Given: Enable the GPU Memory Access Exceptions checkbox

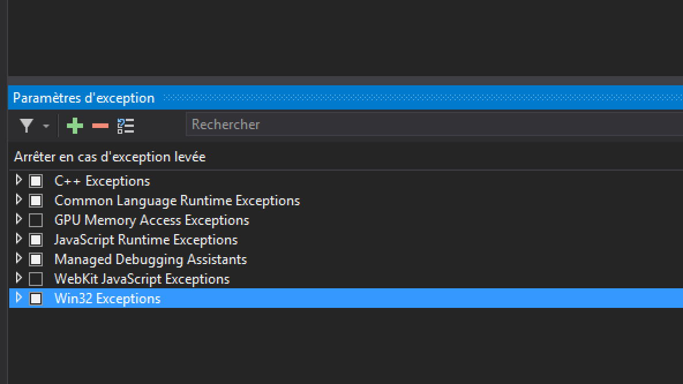Looking at the screenshot, I should click(x=36, y=220).
